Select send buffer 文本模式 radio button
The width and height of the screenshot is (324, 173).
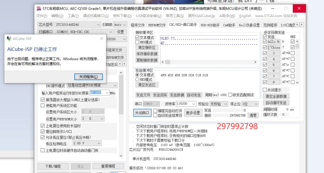pos(137,75)
